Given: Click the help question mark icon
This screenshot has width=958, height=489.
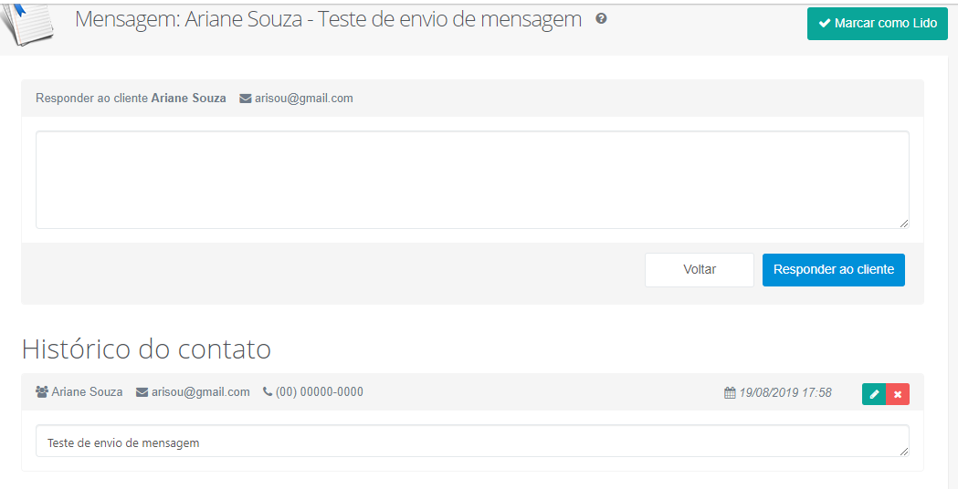Looking at the screenshot, I should pos(601,19).
